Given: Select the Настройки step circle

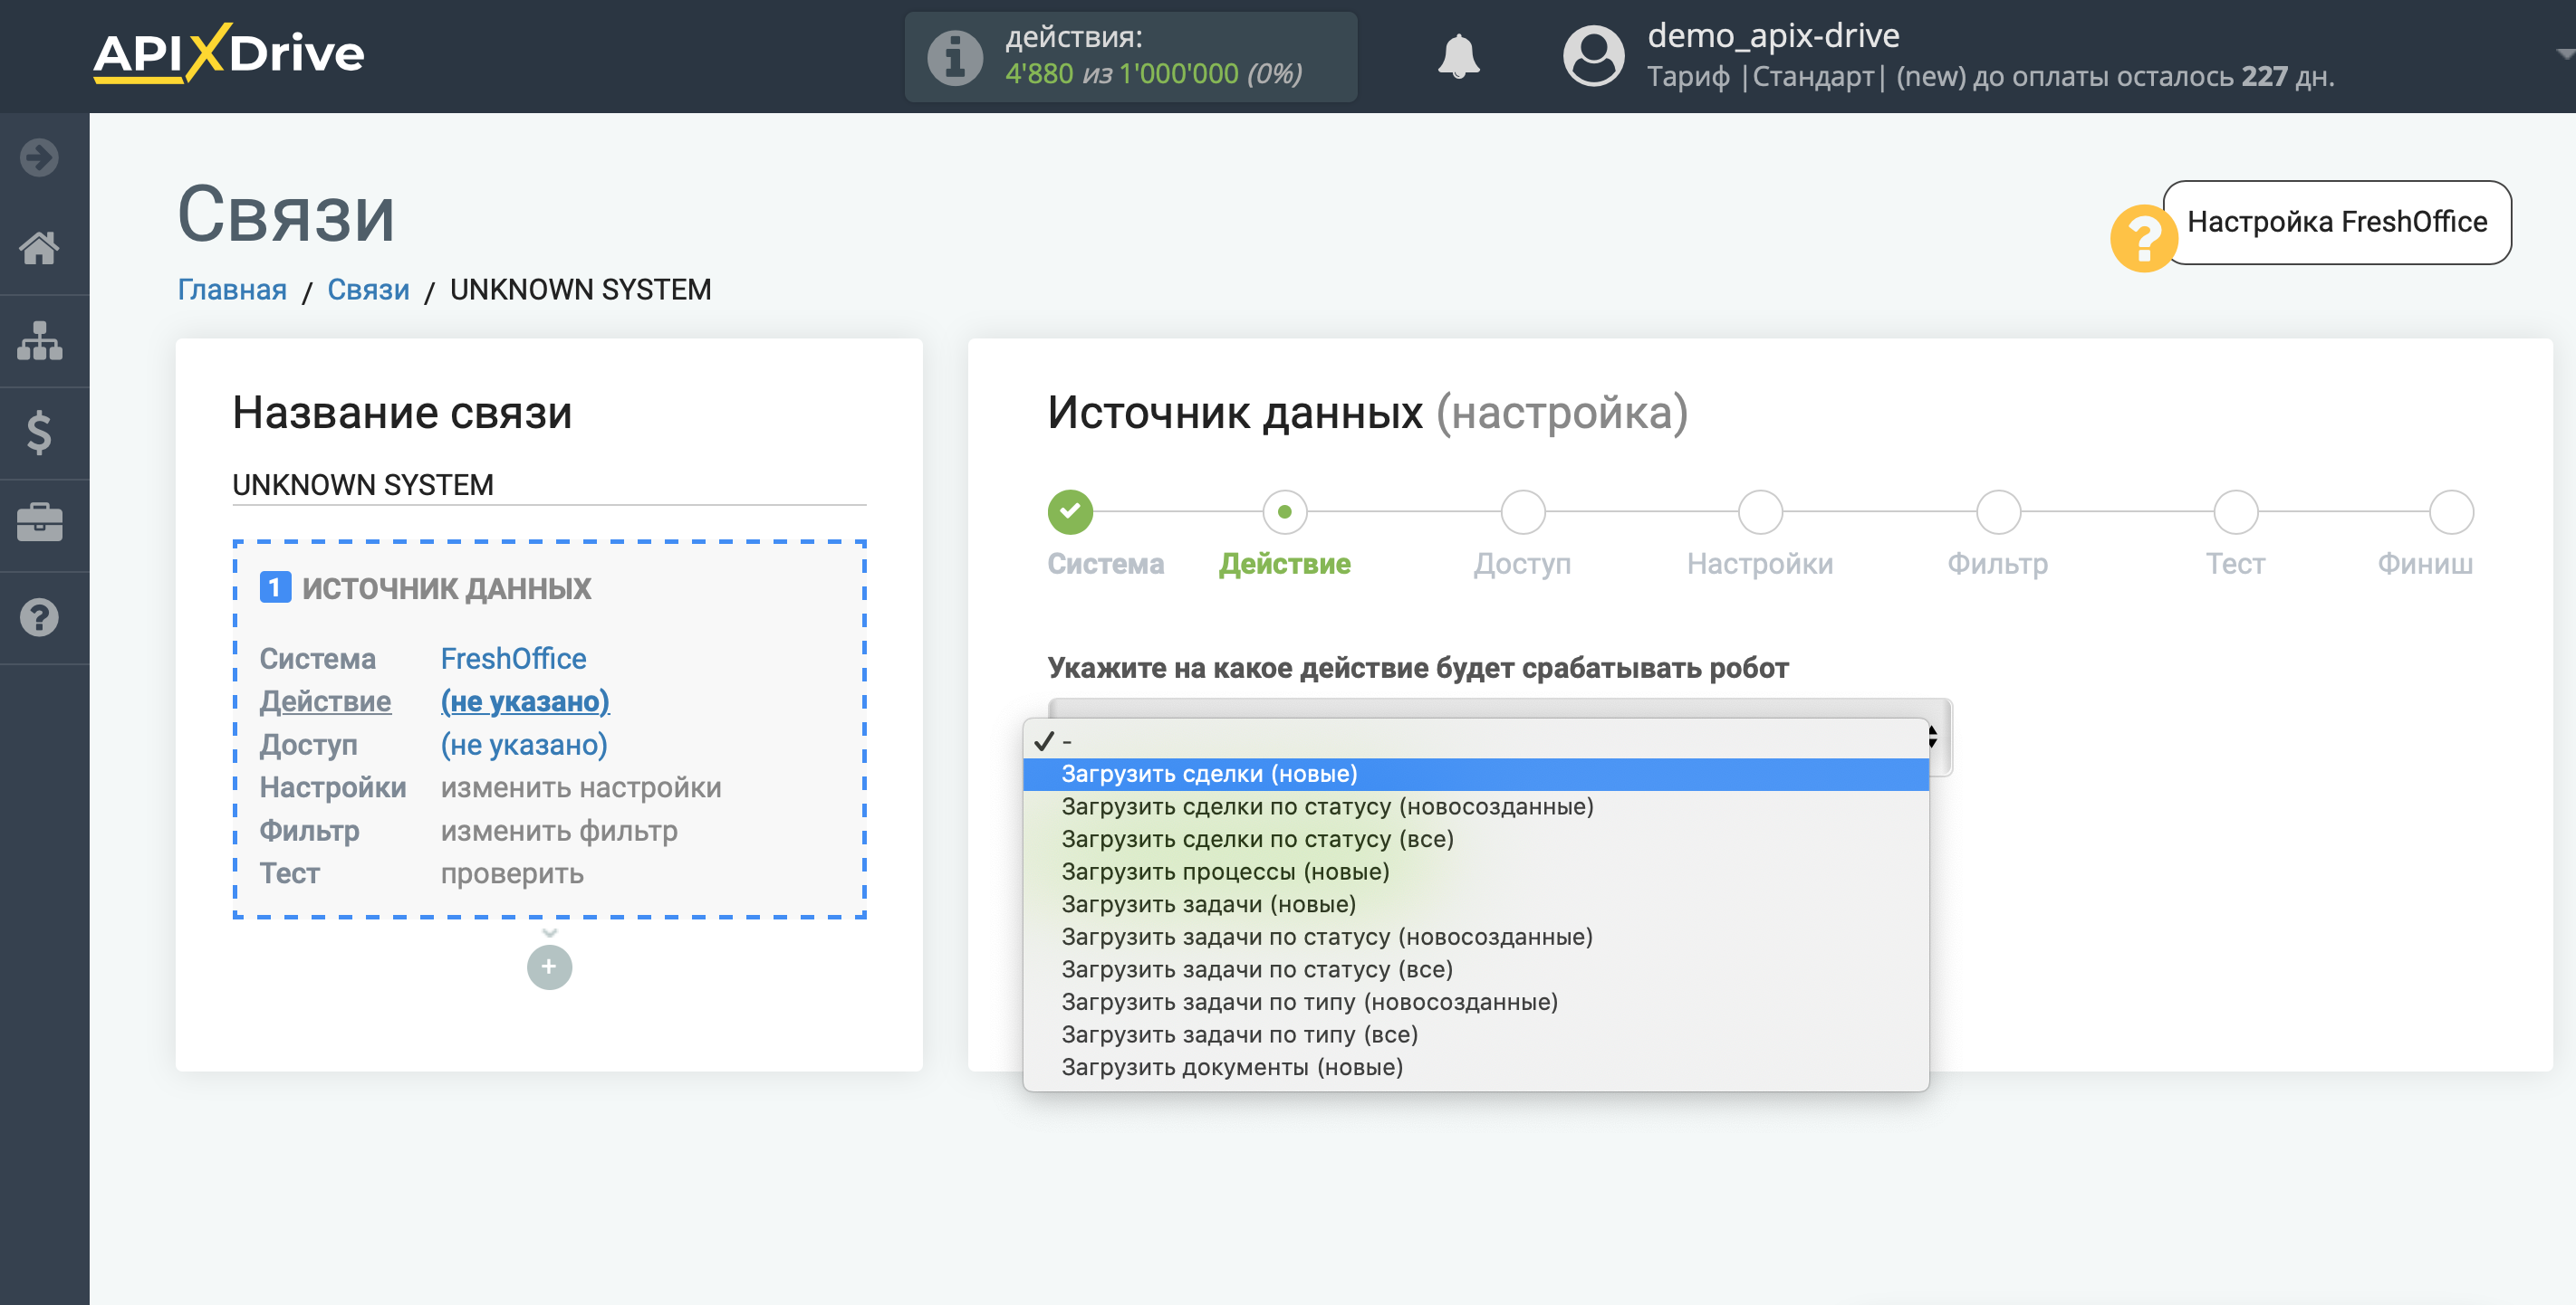Looking at the screenshot, I should pos(1760,511).
